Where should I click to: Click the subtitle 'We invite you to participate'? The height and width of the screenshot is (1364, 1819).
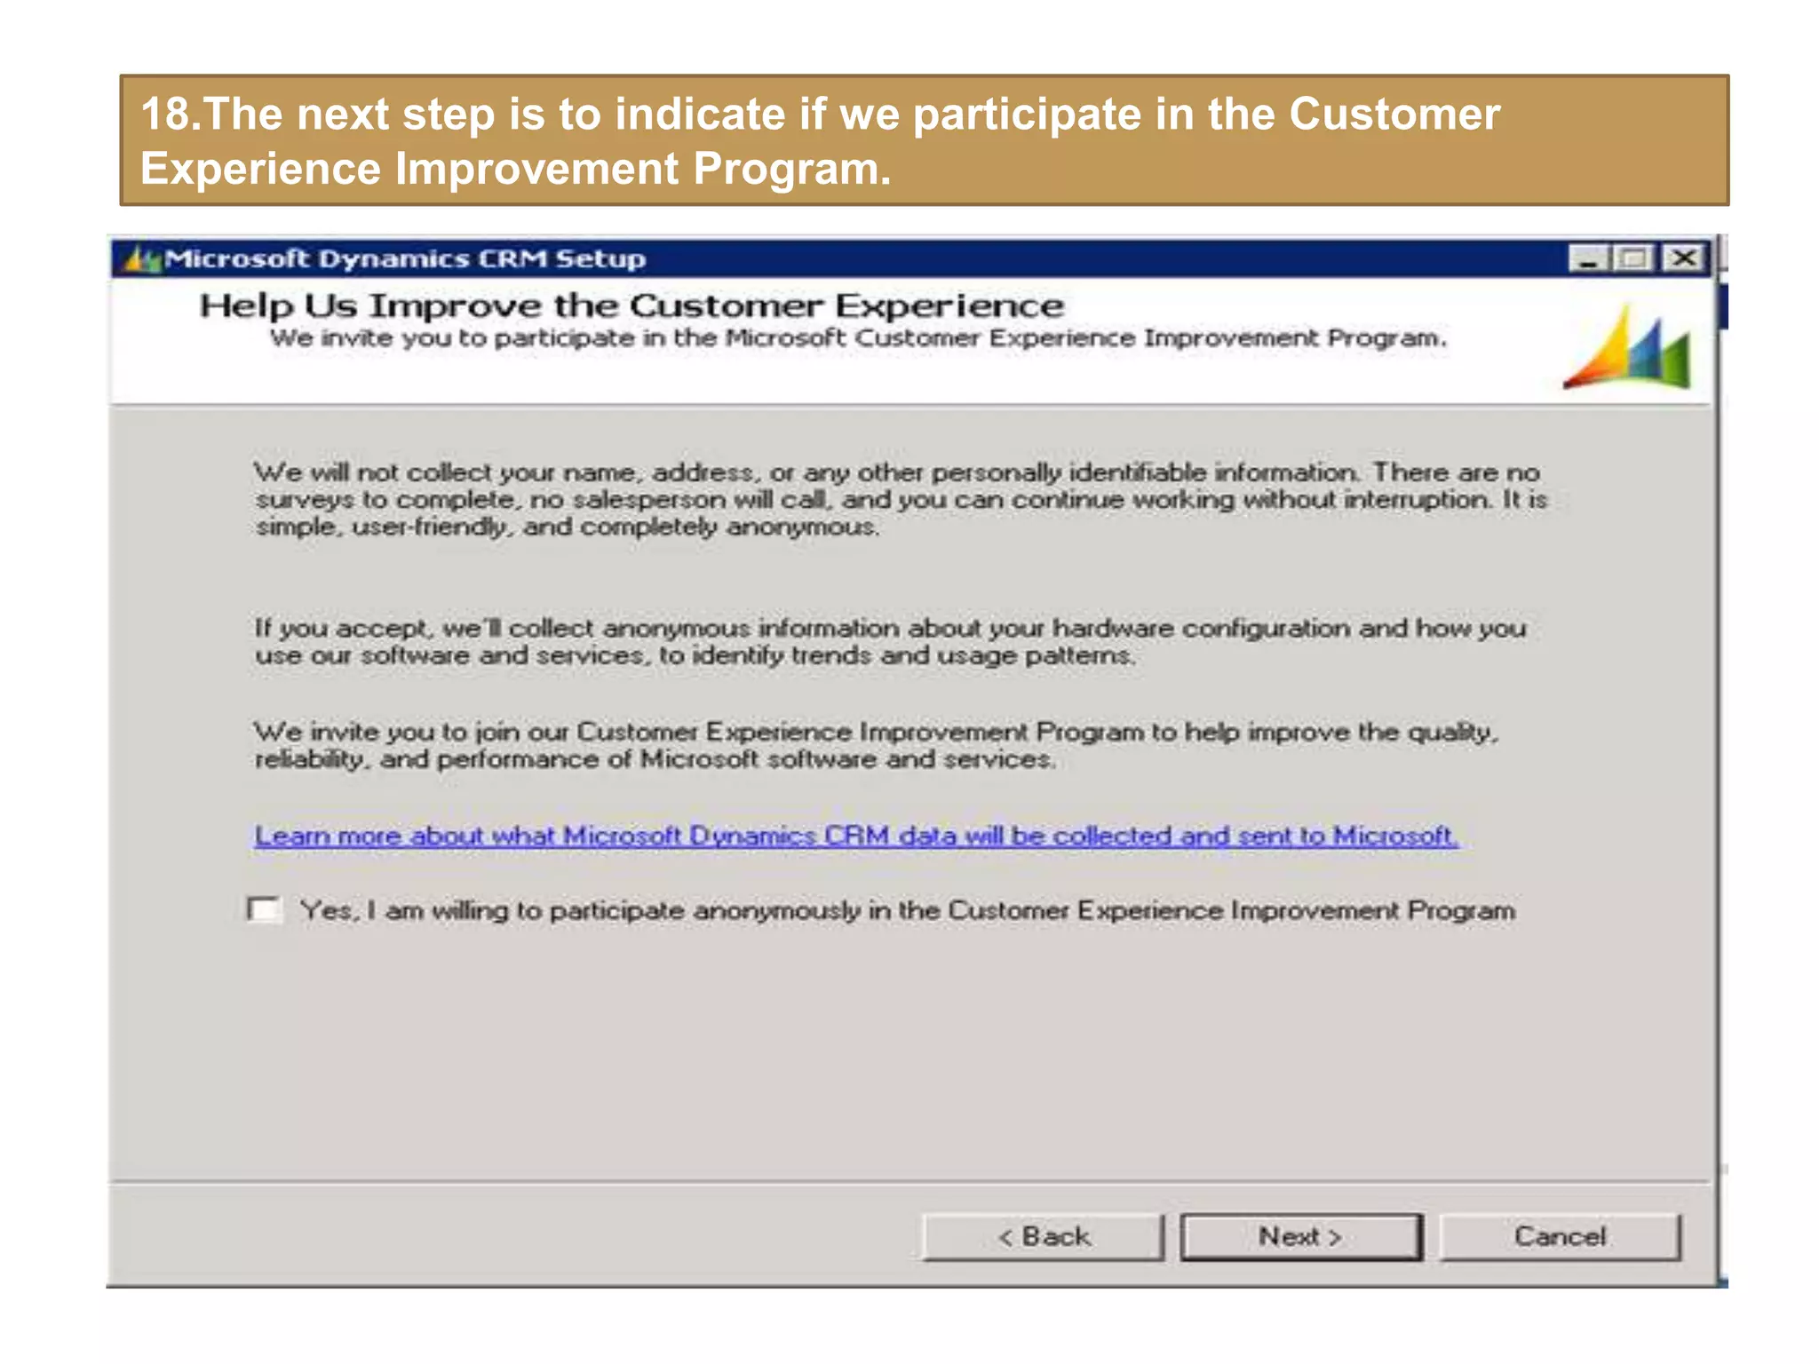[x=859, y=338]
